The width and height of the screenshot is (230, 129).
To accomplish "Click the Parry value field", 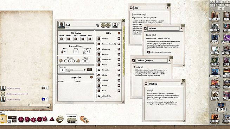I will 76,51.
